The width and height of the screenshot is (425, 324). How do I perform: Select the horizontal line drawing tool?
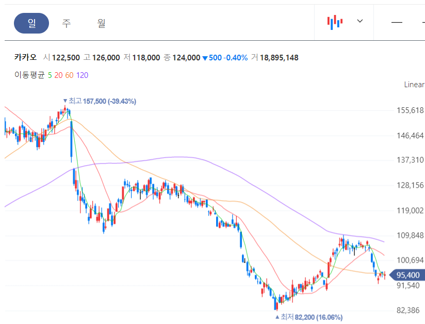pyautogui.click(x=397, y=22)
